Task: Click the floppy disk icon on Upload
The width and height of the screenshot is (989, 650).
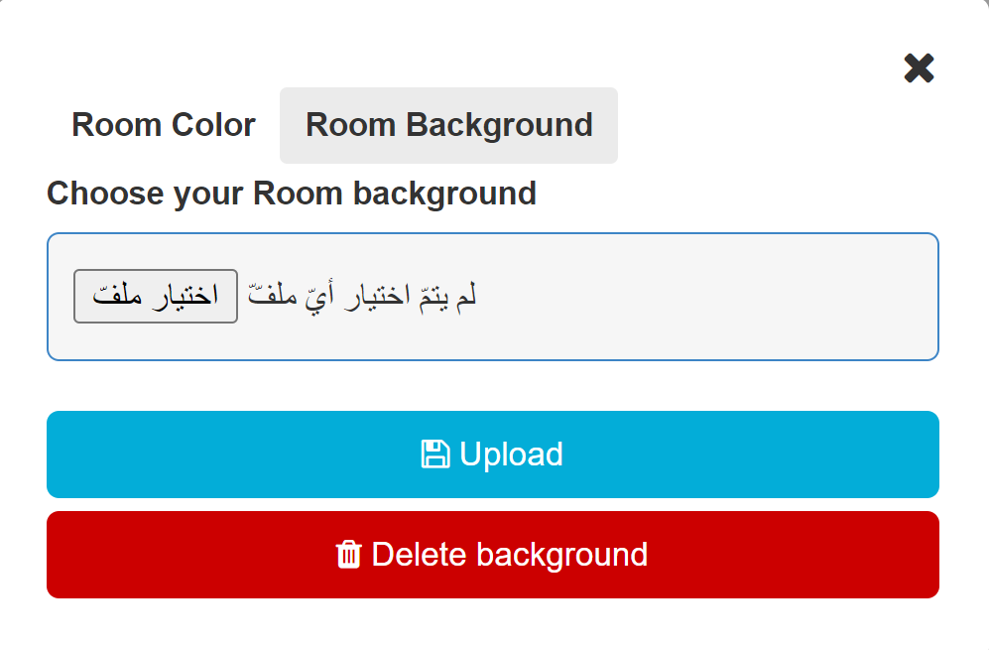Action: [x=434, y=455]
